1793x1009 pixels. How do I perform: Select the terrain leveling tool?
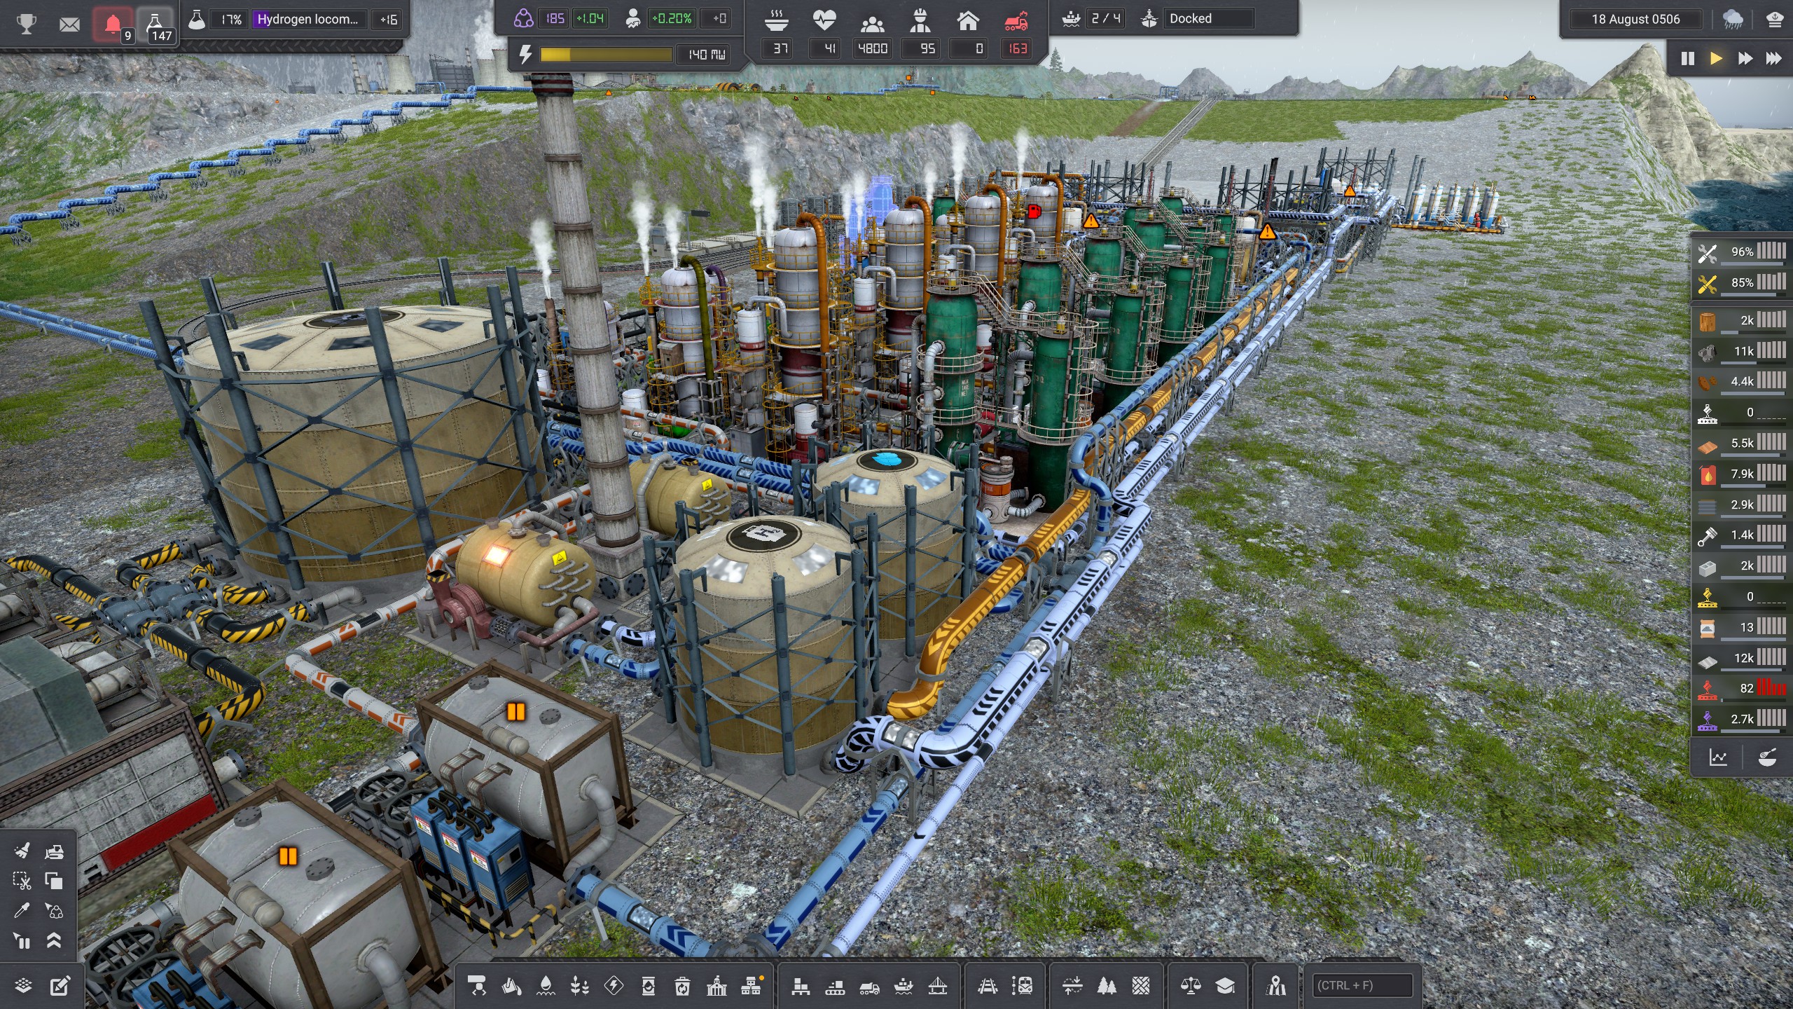(x=1072, y=986)
